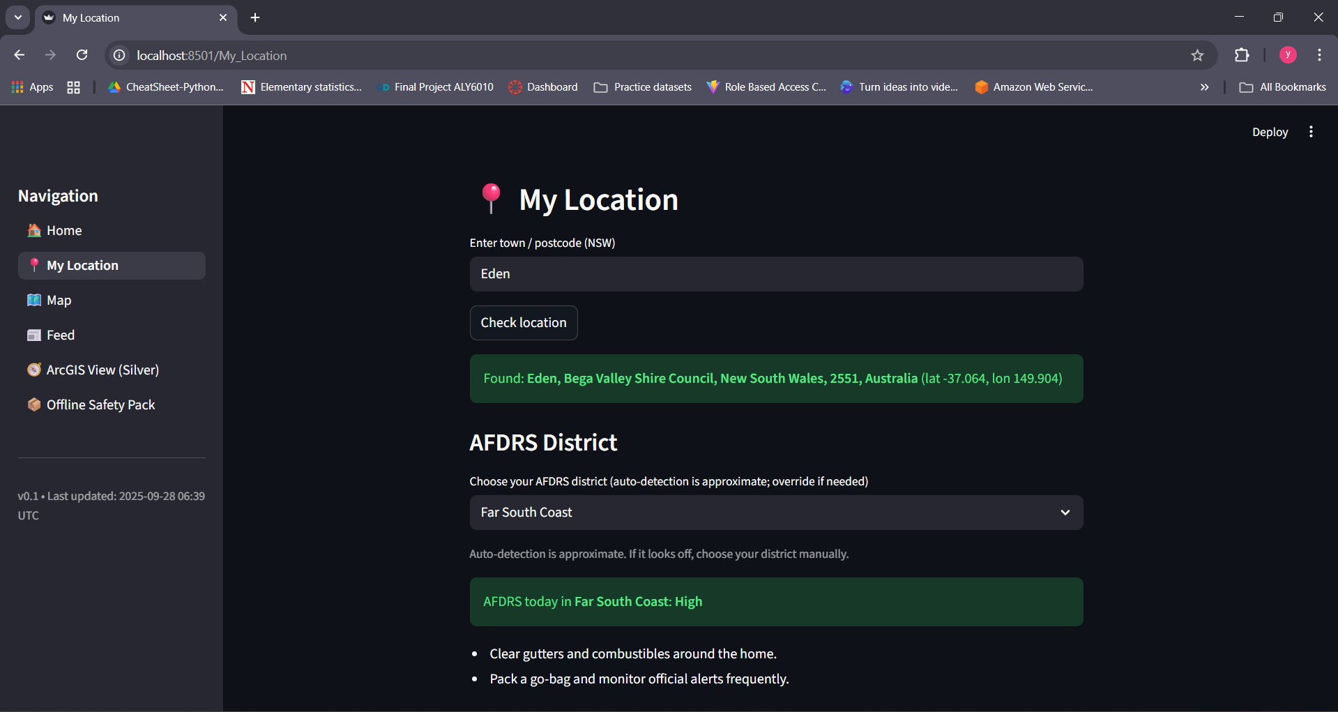
Task: Open the tab groups grid icon
Action: (73, 87)
